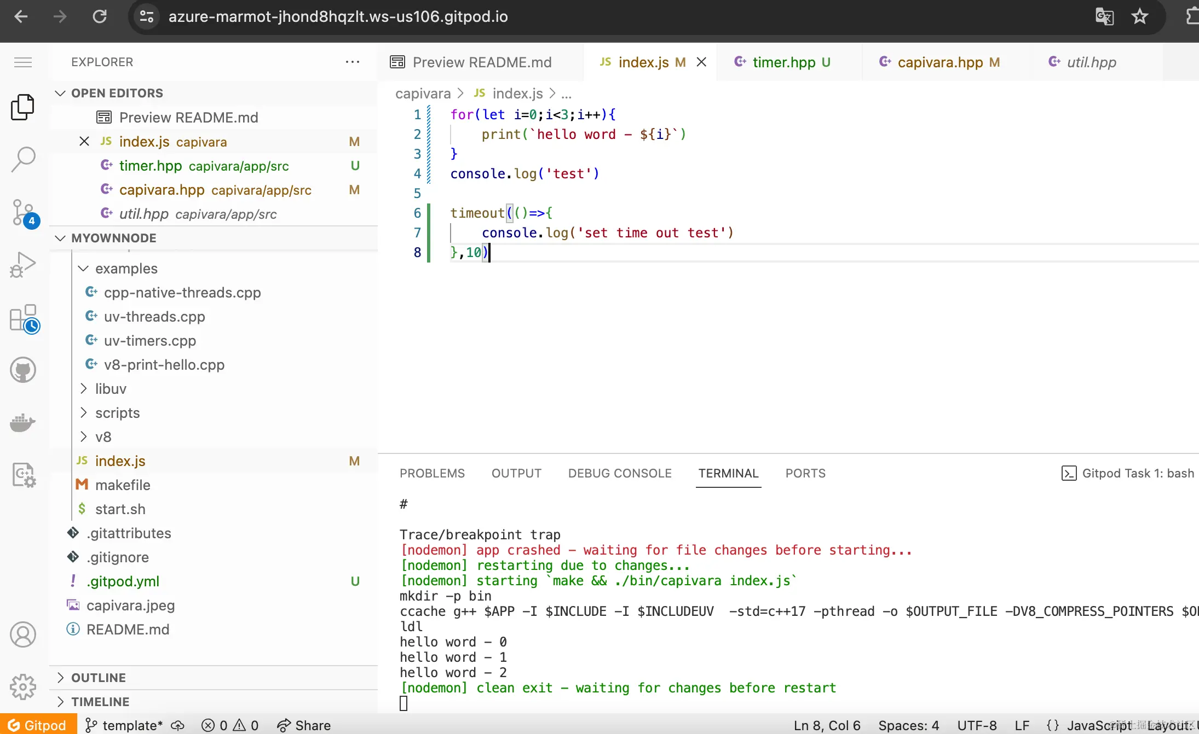Image resolution: width=1199 pixels, height=734 pixels.
Task: Open the Extensions view
Action: (x=23, y=318)
